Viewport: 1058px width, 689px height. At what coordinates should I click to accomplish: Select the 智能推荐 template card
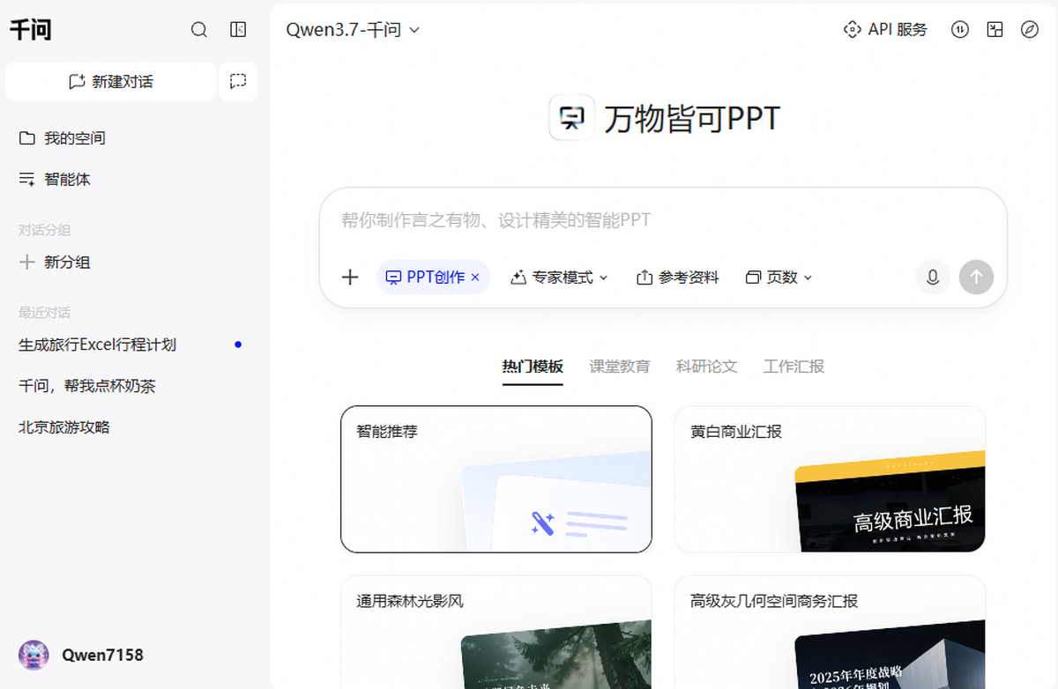pos(496,479)
